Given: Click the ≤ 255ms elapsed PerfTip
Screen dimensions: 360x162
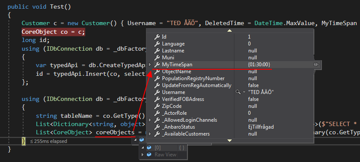Looking at the screenshot, I should tap(49, 141).
